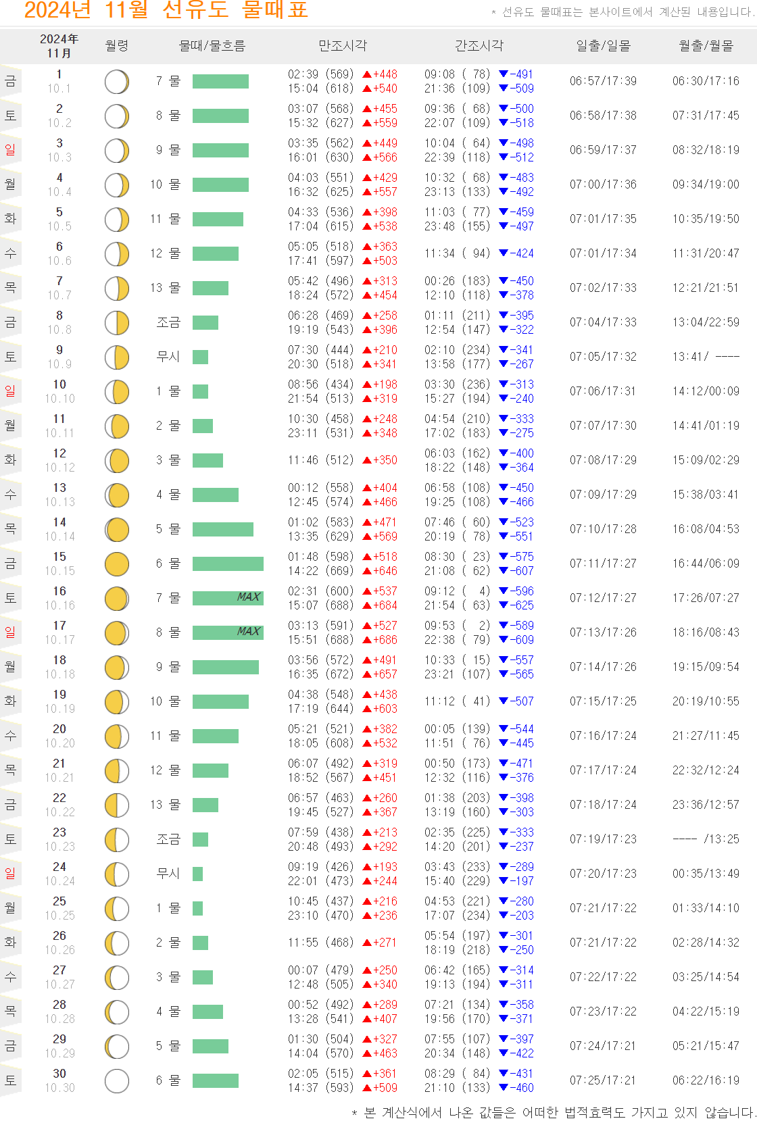Click the moon phase icon for November 19
Viewport: 757px width, 1123px height.
(117, 702)
